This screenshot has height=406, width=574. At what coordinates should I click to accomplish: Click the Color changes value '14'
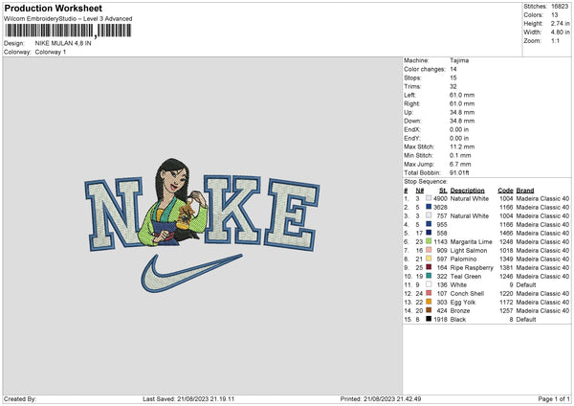pyautogui.click(x=453, y=69)
